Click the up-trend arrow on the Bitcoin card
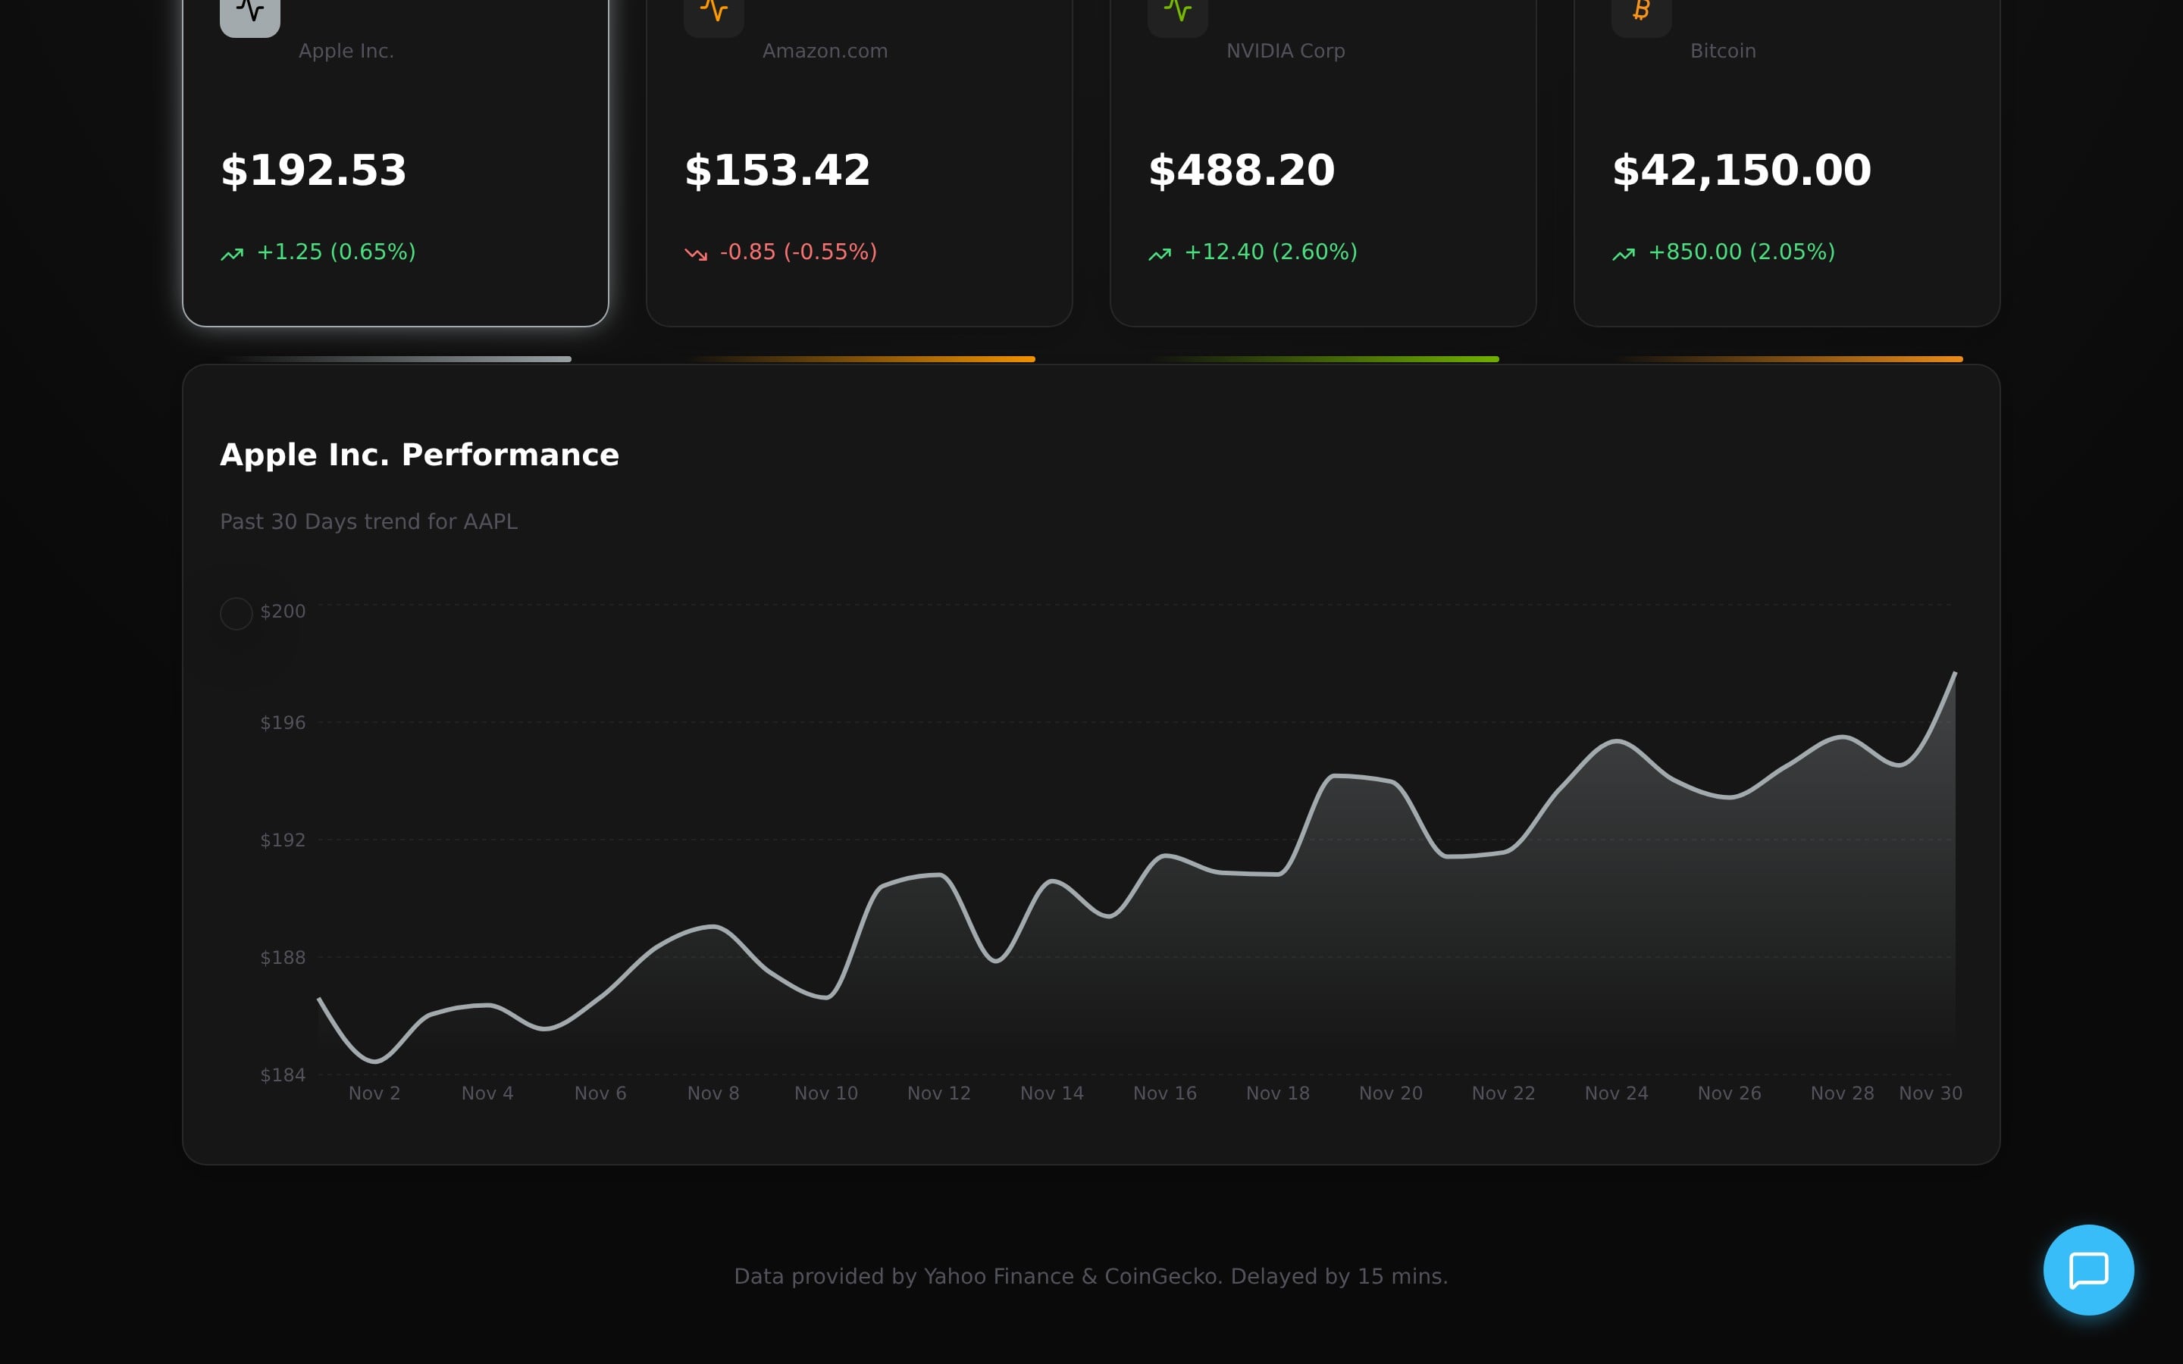The width and height of the screenshot is (2183, 1364). (x=1623, y=255)
